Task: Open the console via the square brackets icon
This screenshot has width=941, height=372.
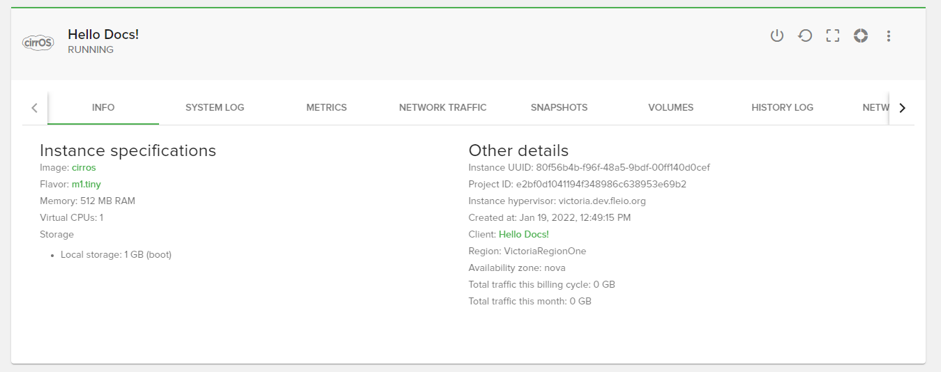Action: (832, 36)
